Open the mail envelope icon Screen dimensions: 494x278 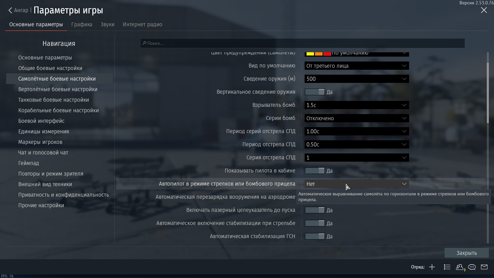484,267
